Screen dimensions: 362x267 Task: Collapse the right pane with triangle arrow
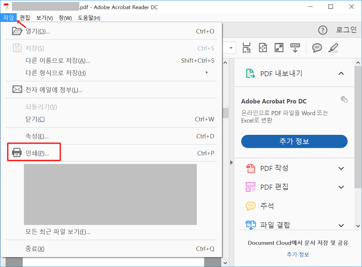[231, 163]
